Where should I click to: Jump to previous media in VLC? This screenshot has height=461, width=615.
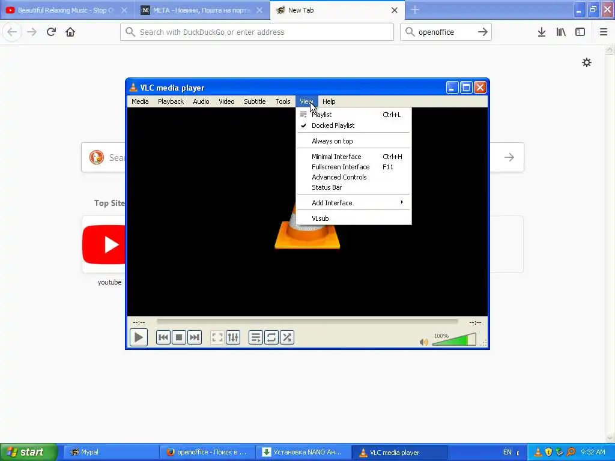pyautogui.click(x=163, y=337)
